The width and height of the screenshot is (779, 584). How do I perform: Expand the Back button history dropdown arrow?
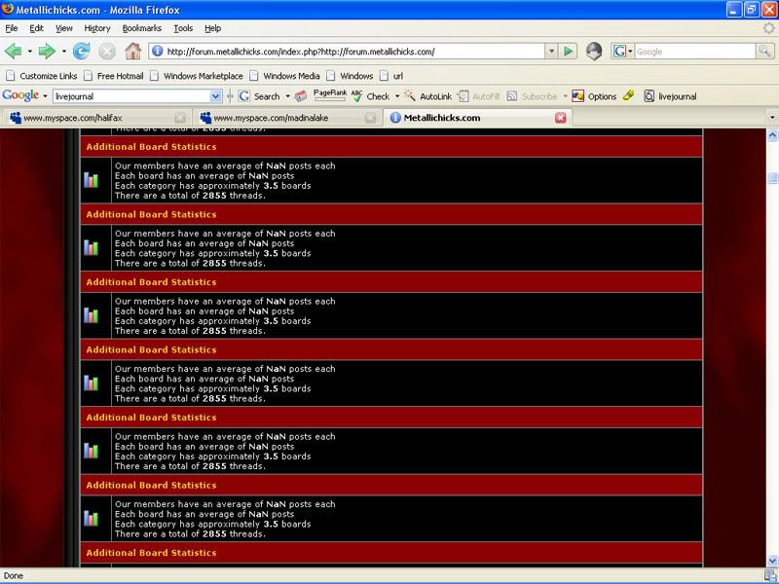tap(30, 52)
